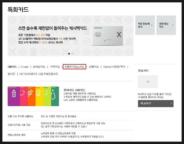This screenshot has width=184, height=144.
Task: Open the 가족카드 category
Action: click(55, 67)
